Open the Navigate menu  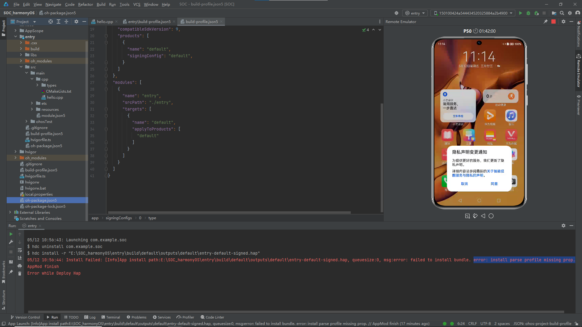point(53,4)
